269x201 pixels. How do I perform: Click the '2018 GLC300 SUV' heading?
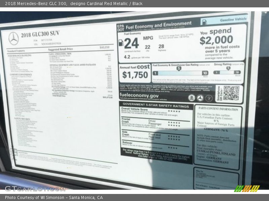coord(40,34)
